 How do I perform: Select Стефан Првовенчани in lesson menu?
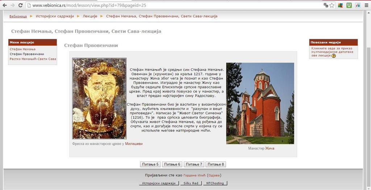[x=27, y=54]
